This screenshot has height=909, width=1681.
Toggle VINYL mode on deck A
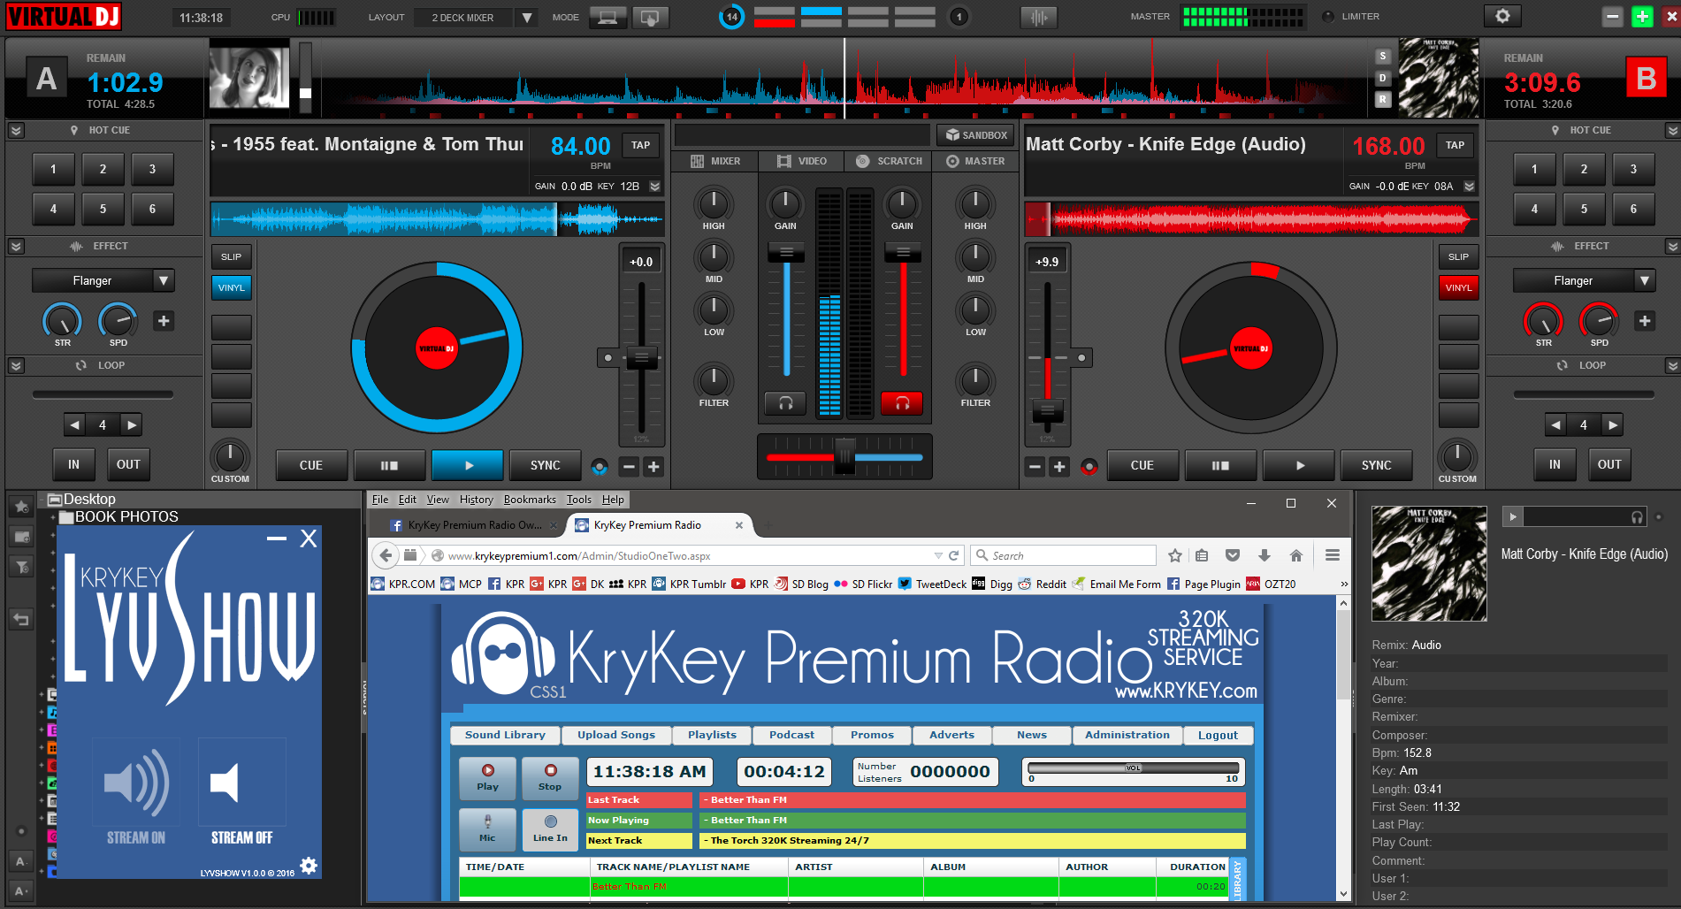[x=231, y=287]
